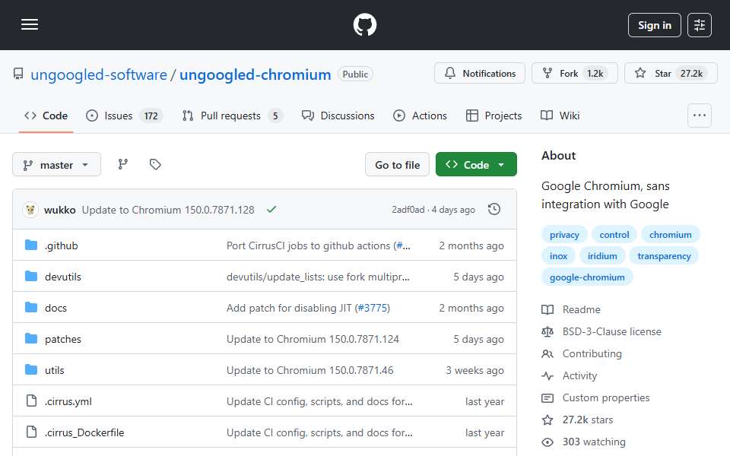
Task: Click the 1.2k fork count
Action: [595, 74]
